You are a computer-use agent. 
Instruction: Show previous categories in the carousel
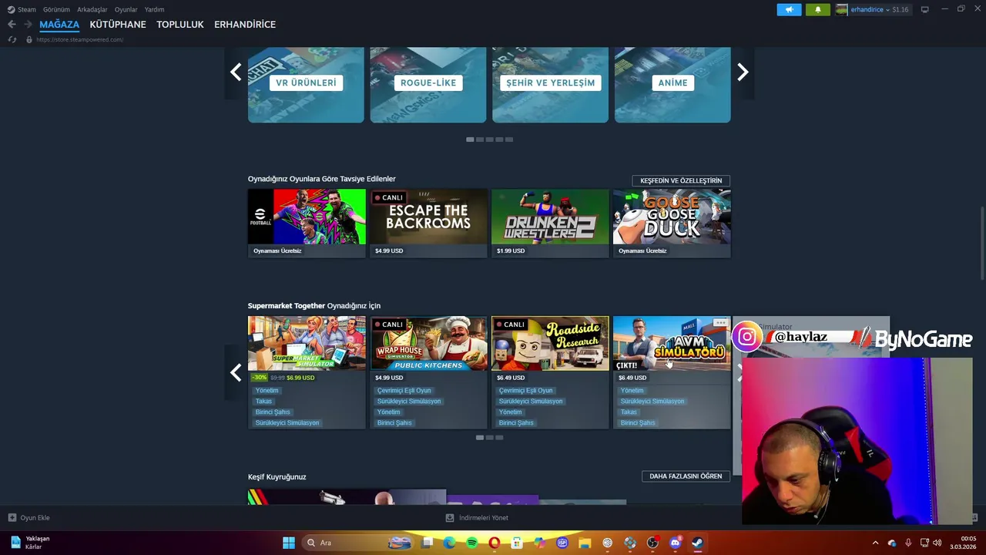[236, 72]
